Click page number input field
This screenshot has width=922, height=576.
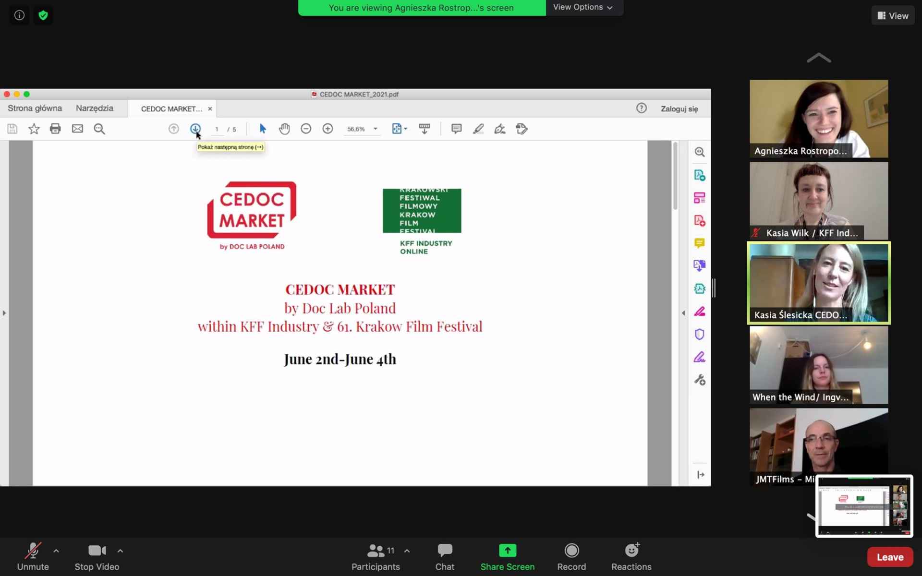pos(217,129)
